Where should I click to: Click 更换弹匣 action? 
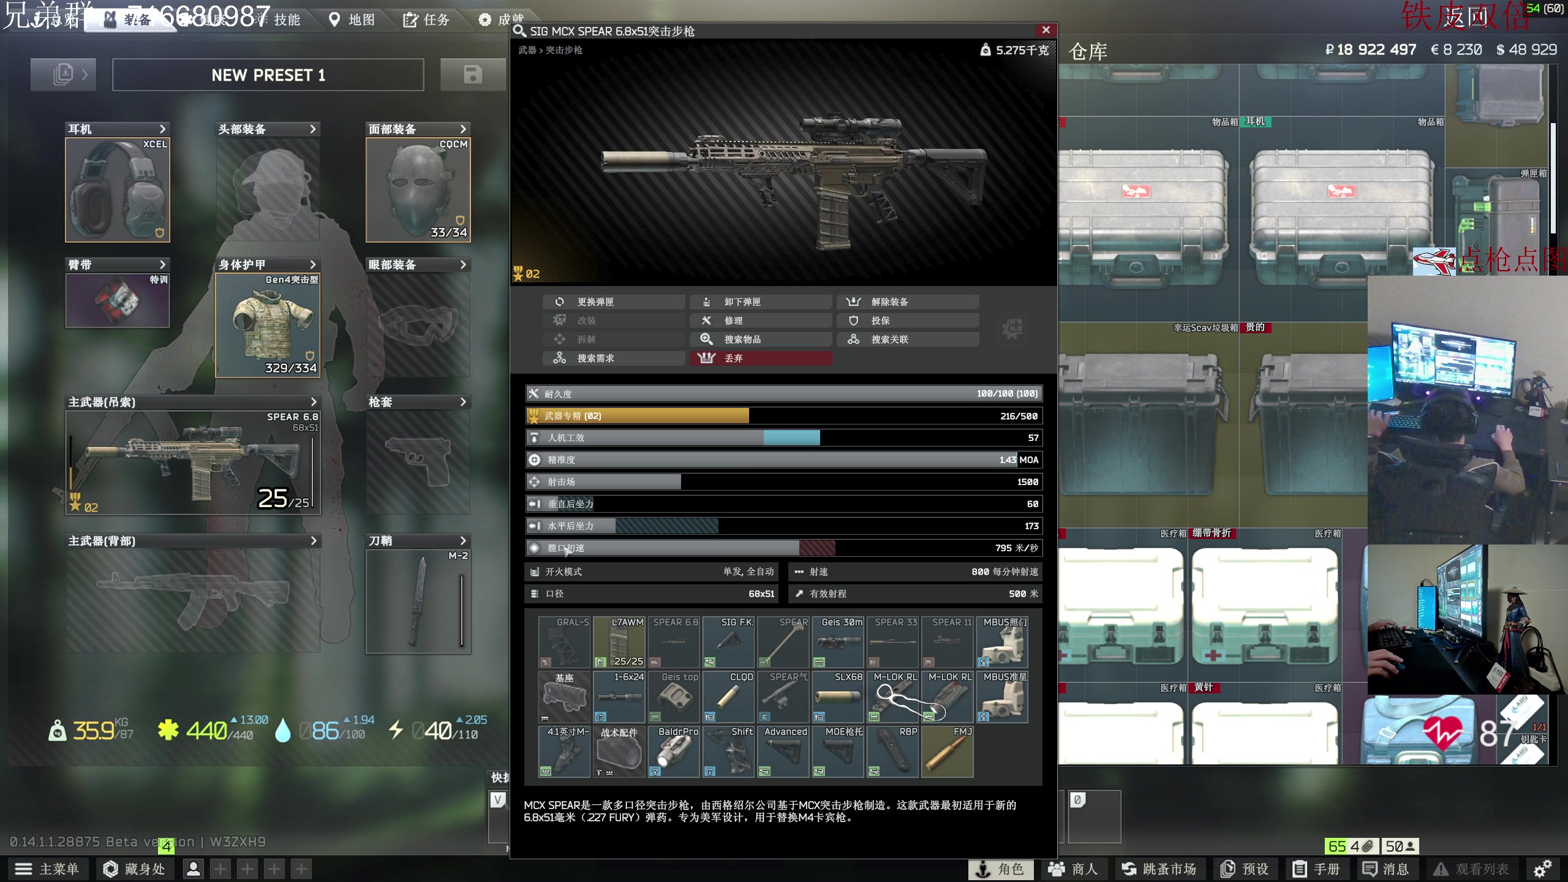click(x=614, y=302)
